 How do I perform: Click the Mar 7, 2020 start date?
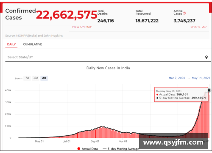tap(177, 78)
